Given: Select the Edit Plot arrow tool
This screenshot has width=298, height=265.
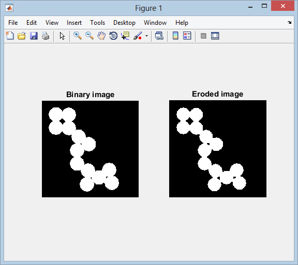Looking at the screenshot, I should (62, 36).
